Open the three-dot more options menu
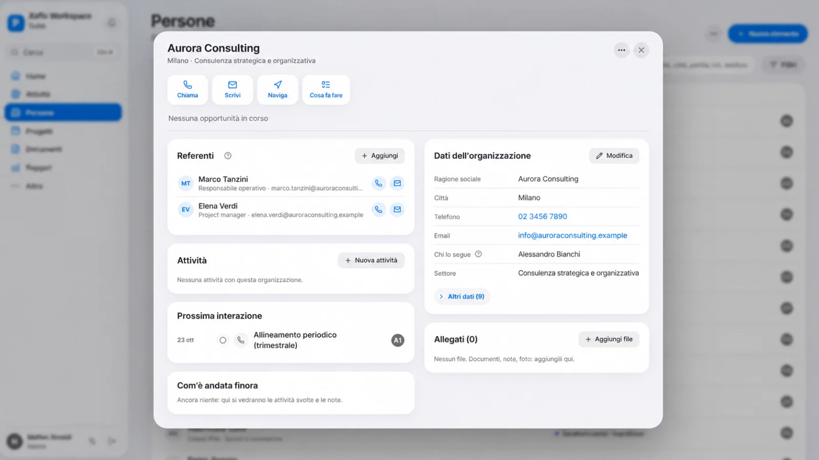Image resolution: width=819 pixels, height=460 pixels. pos(621,50)
